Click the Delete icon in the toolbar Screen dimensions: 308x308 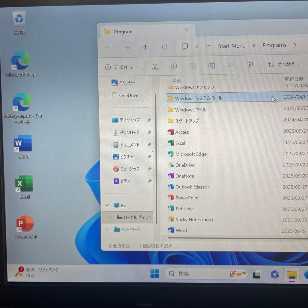[250, 65]
